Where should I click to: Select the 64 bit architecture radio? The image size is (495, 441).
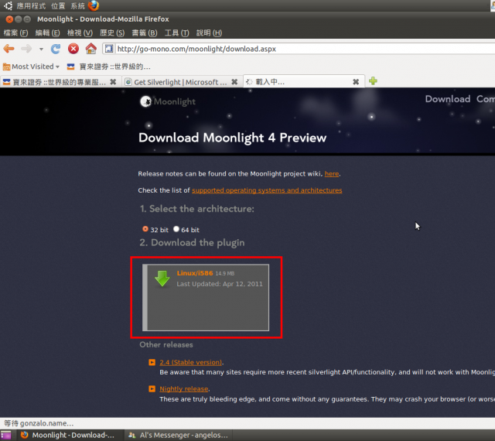176,229
